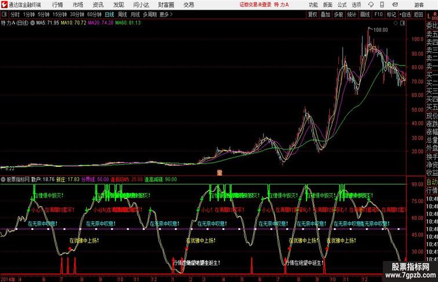Open the 市场 menu
This screenshot has height=282, width=438.
coord(78,5)
